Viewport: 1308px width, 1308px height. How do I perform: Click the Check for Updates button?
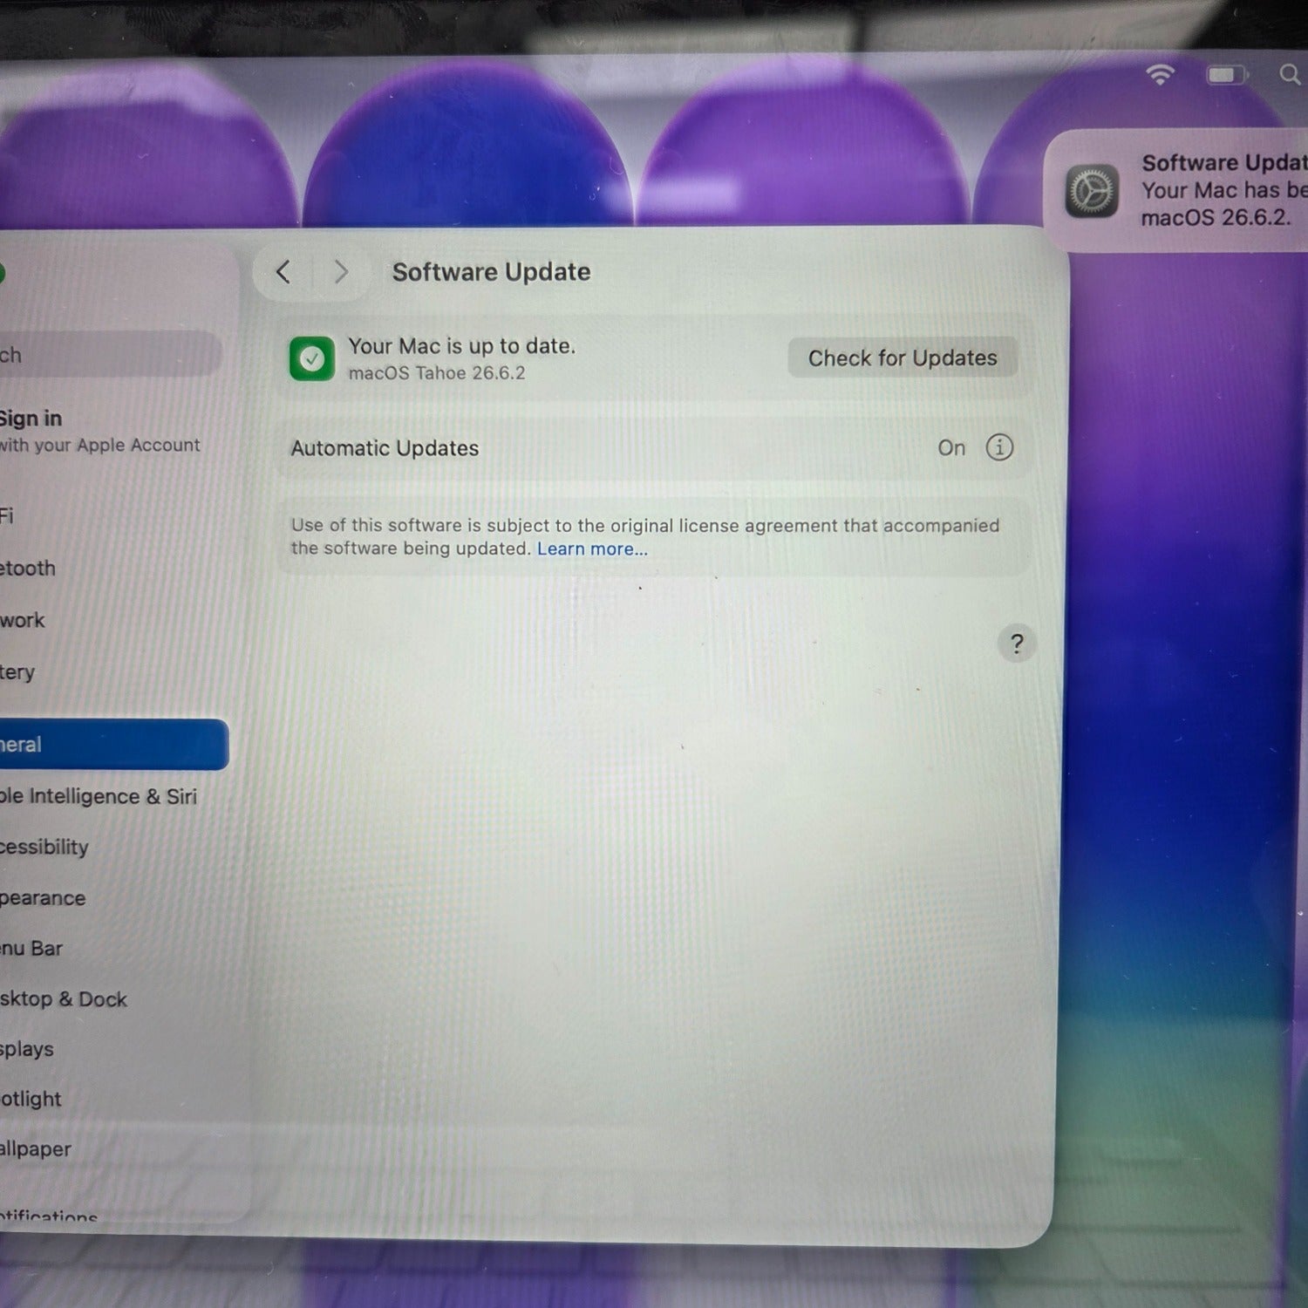pos(903,358)
